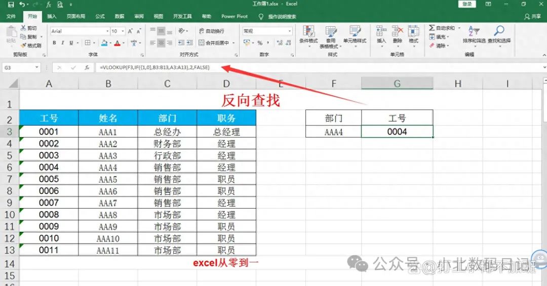Click the Select All corner triangle
The image size is (547, 286).
(13, 84)
